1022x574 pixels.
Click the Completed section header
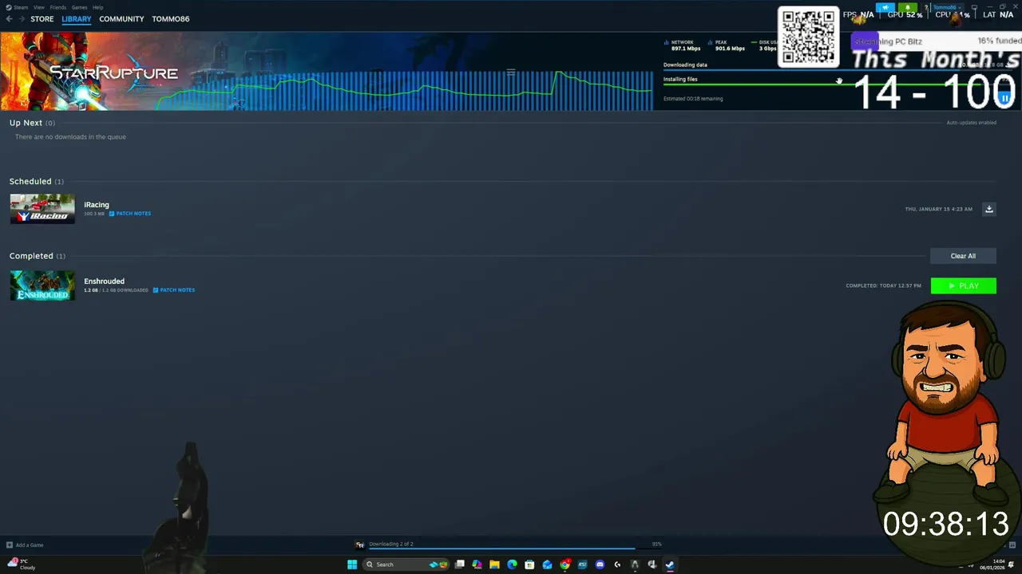point(37,256)
